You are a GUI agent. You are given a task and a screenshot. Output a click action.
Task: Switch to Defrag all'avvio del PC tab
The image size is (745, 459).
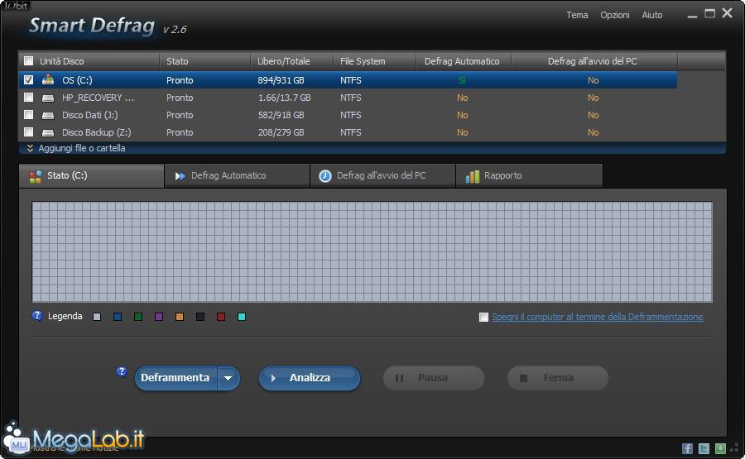point(383,175)
